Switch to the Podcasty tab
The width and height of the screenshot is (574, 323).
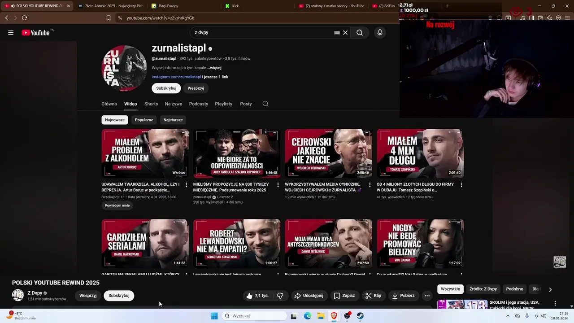199,104
